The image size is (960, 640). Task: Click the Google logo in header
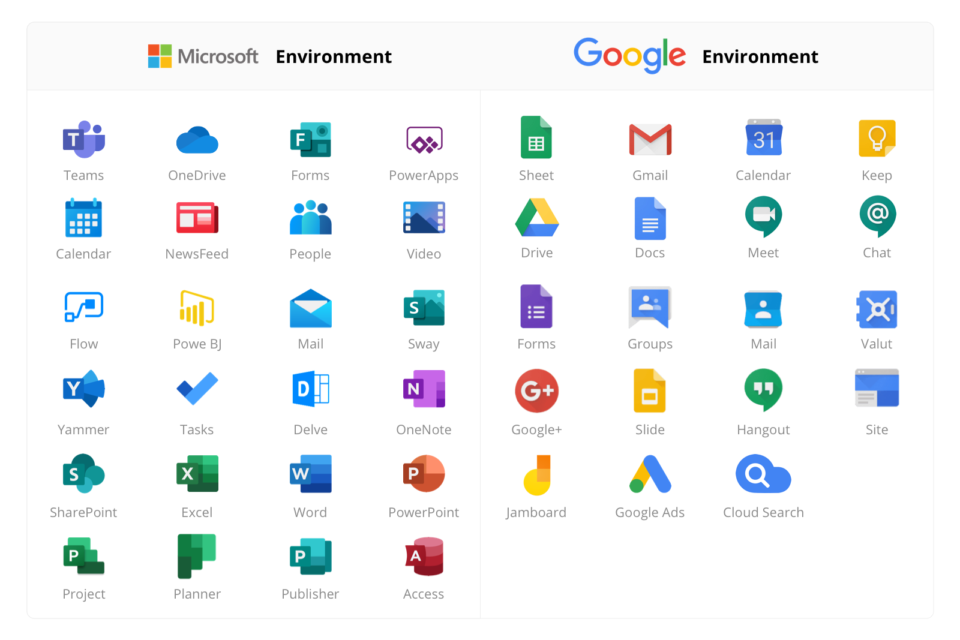click(x=630, y=56)
